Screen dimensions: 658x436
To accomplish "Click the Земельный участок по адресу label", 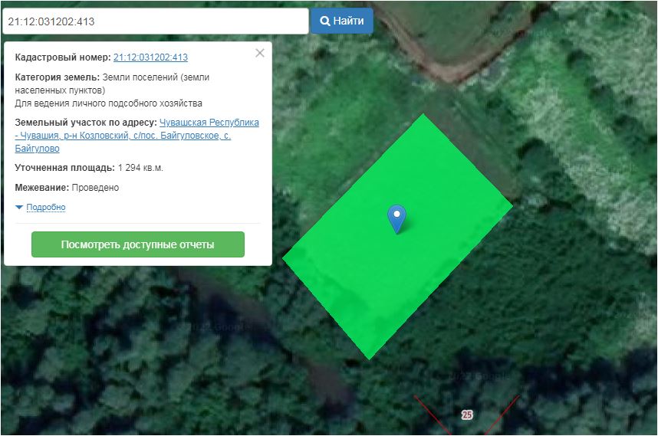I will tap(85, 123).
